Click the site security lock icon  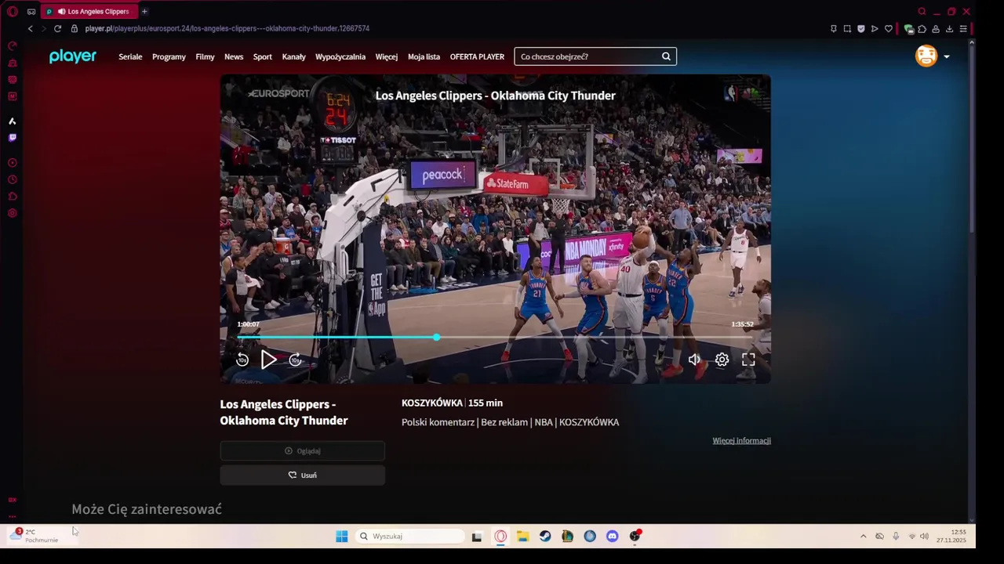(x=75, y=29)
